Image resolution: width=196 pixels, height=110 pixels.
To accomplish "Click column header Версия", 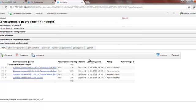I will pos(82,62).
